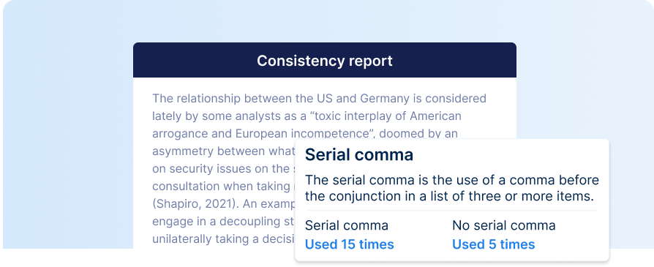Select the first line mentioning US and Germany

(319, 99)
